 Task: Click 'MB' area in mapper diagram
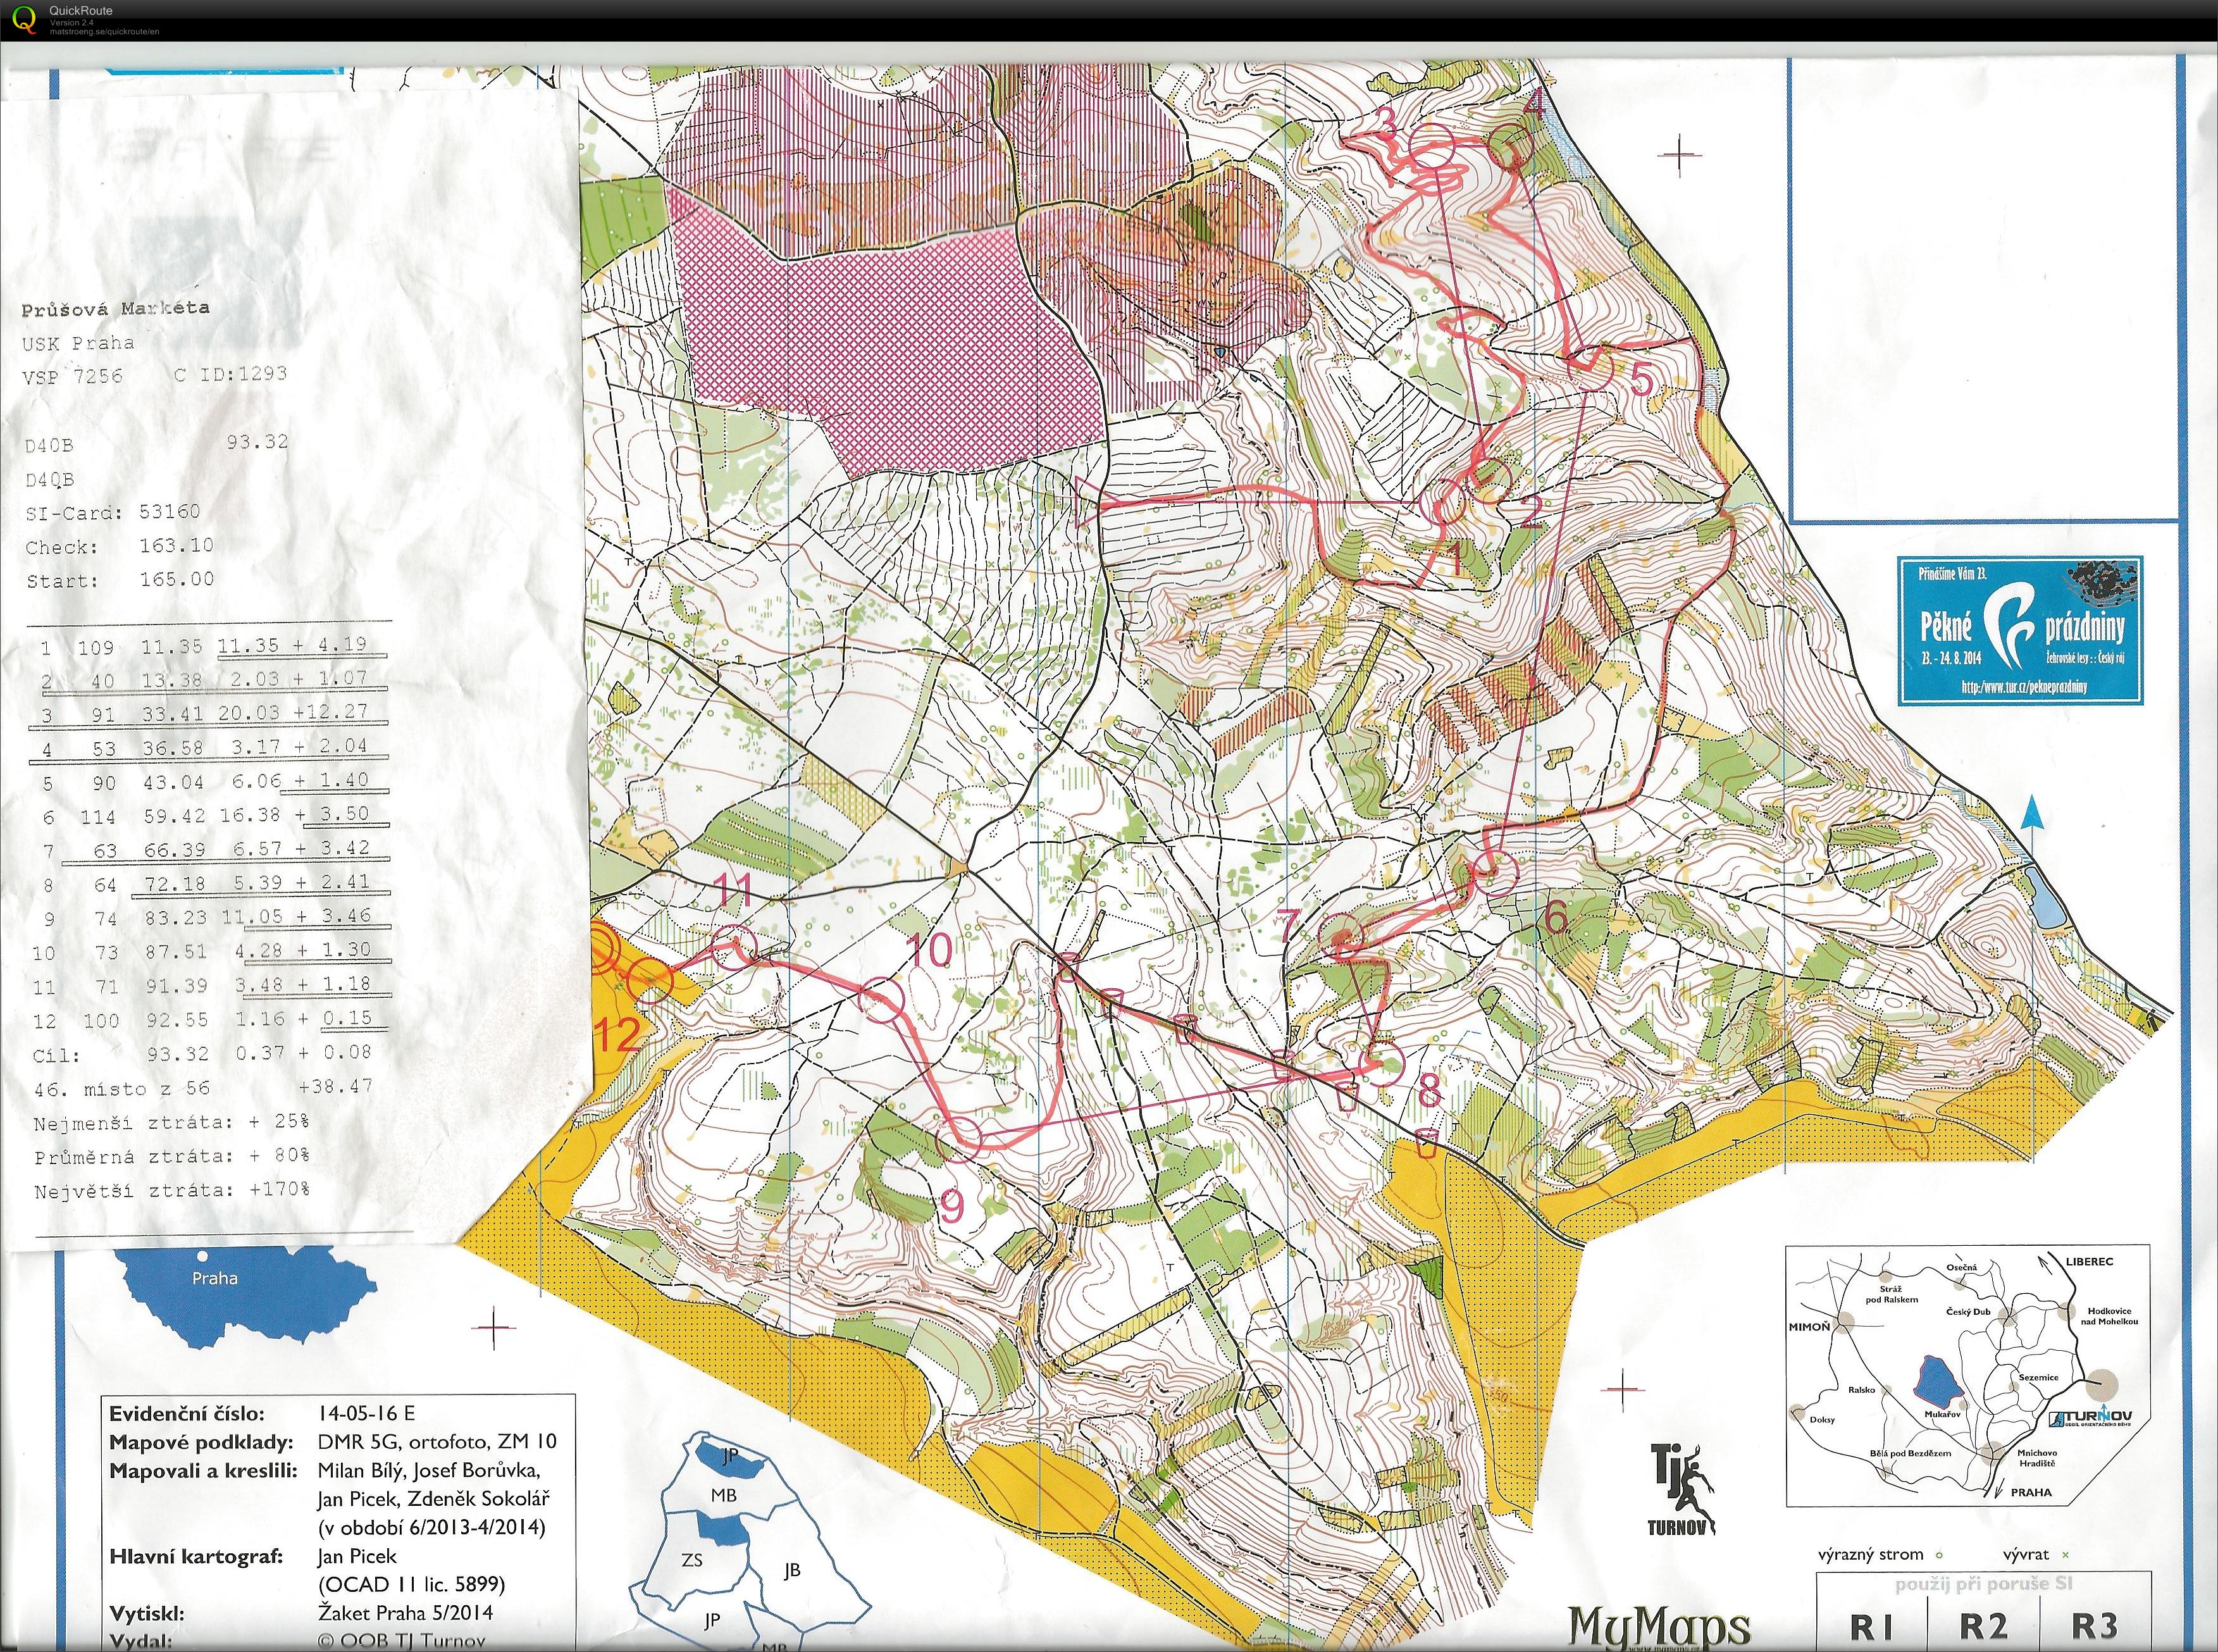click(x=723, y=1495)
